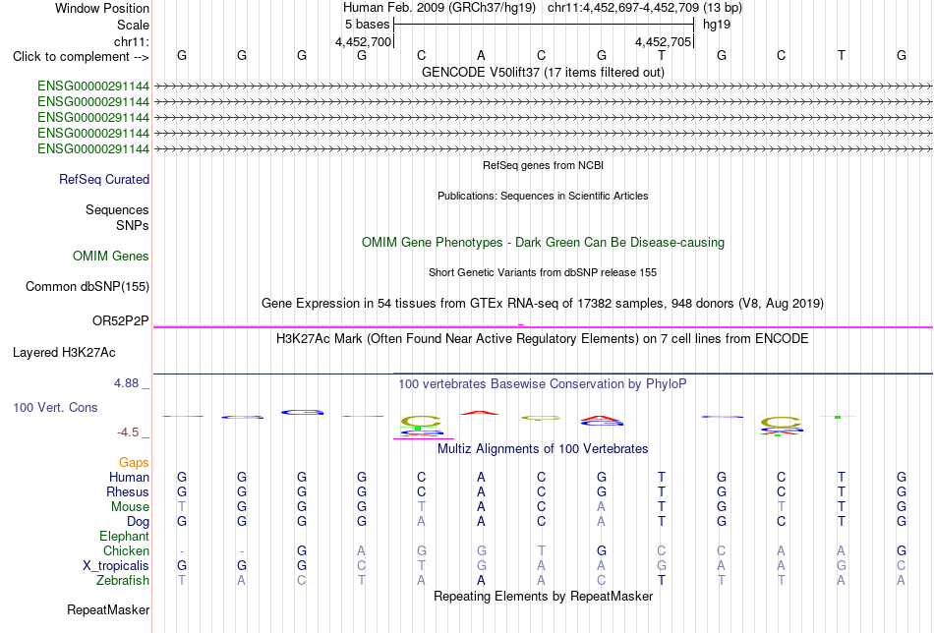This screenshot has width=934, height=633.
Task: Open the OMIM Genes track label
Action: tap(110, 257)
